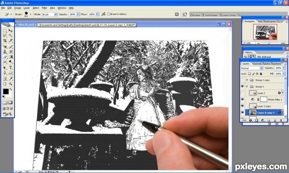The image size is (289, 173).
Task: Select the Layer 0 copy 3 thumbnail
Action: pyautogui.click(x=253, y=112)
